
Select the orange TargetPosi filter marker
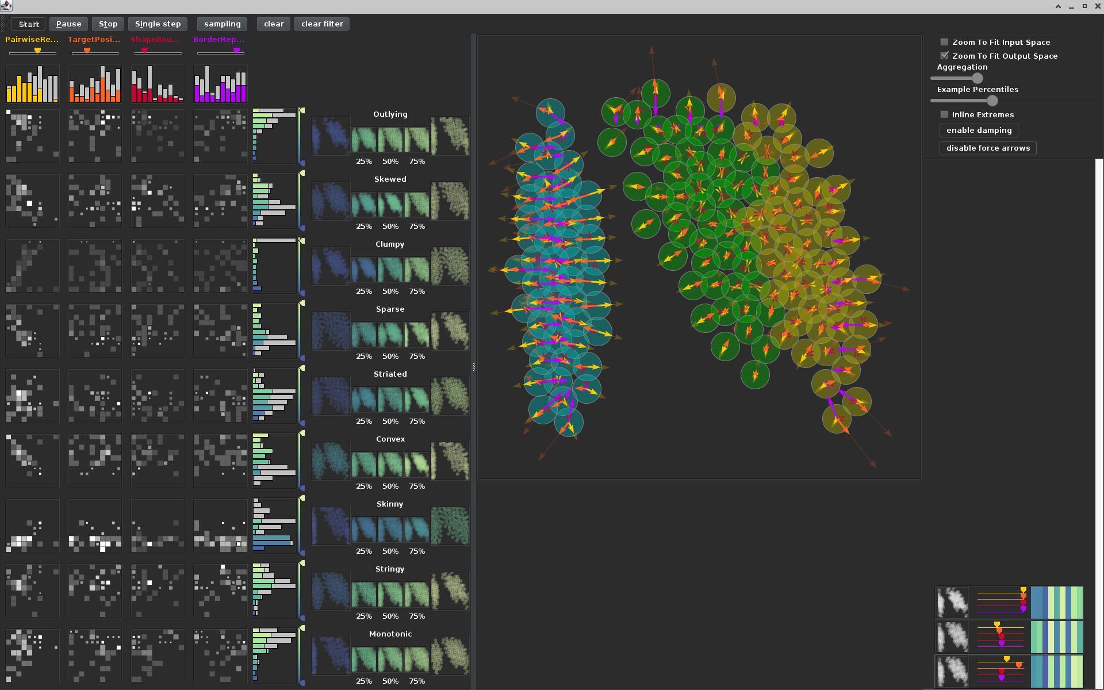coord(87,51)
